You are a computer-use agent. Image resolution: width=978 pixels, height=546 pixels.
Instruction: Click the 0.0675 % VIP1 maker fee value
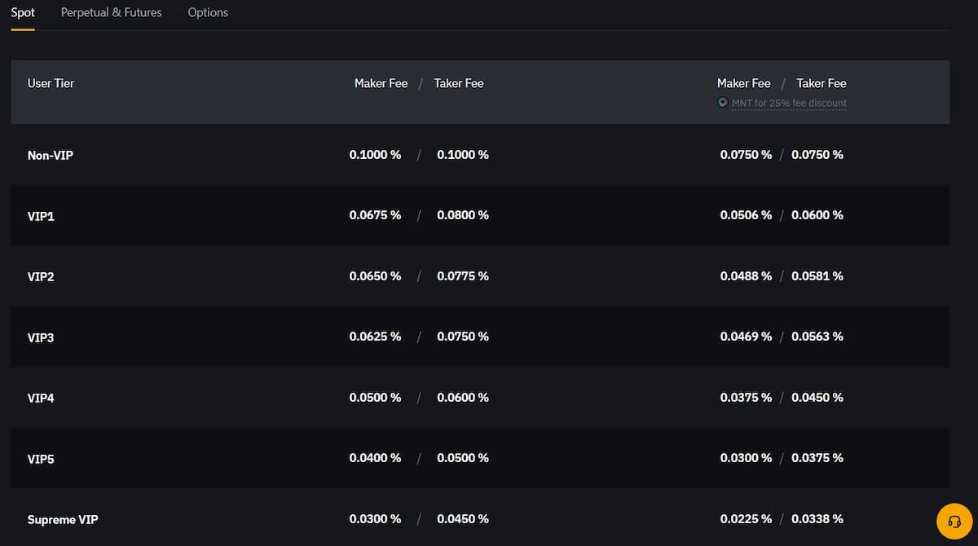375,215
